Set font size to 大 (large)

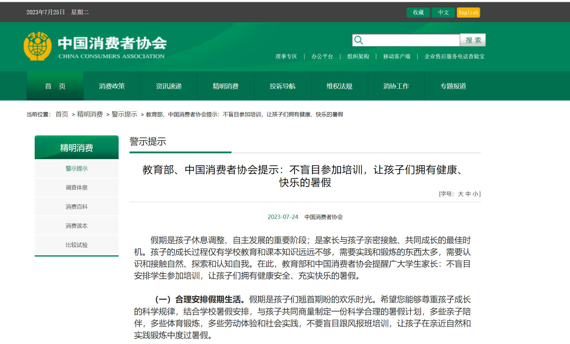click(461, 194)
